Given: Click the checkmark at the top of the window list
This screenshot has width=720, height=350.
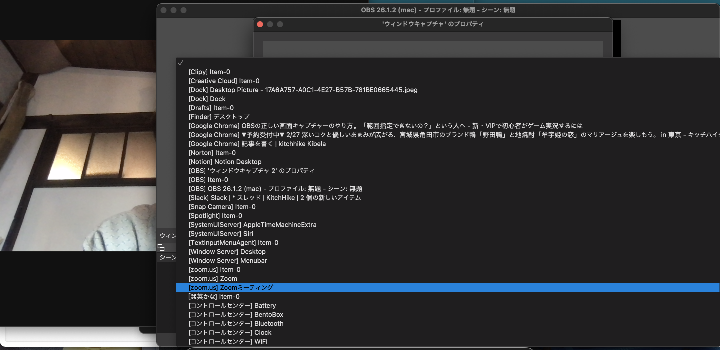Looking at the screenshot, I should coord(180,63).
